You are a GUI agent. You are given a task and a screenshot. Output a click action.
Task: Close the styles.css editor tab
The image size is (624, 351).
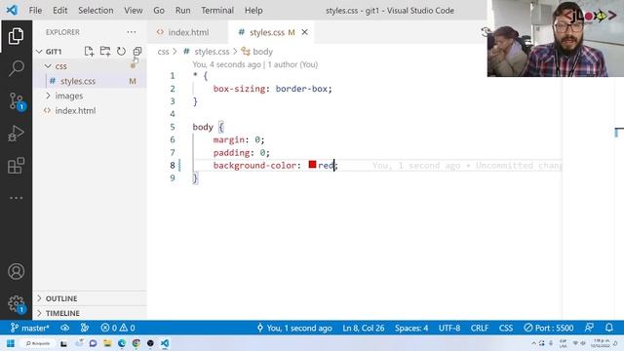[x=304, y=32]
